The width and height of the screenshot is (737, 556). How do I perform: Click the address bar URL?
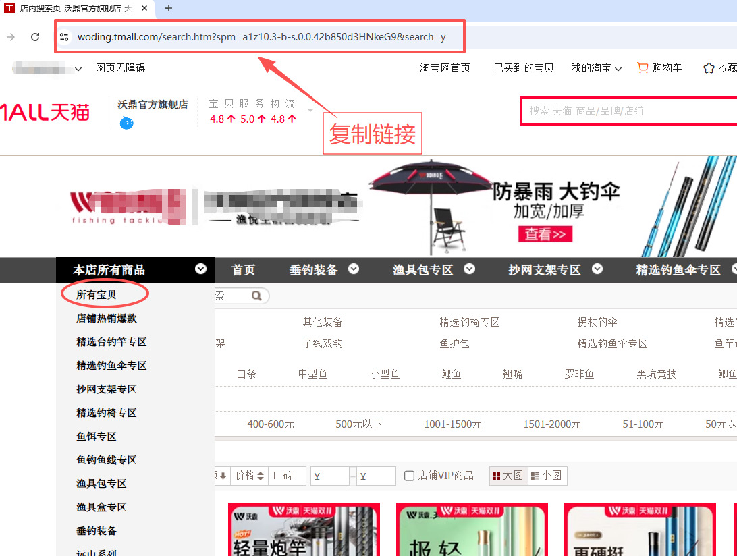point(261,36)
